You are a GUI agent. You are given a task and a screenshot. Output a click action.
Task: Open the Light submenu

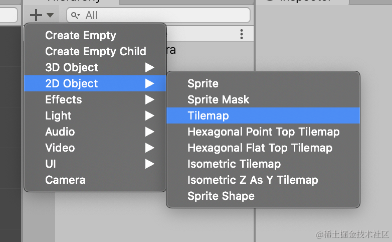[95, 115]
